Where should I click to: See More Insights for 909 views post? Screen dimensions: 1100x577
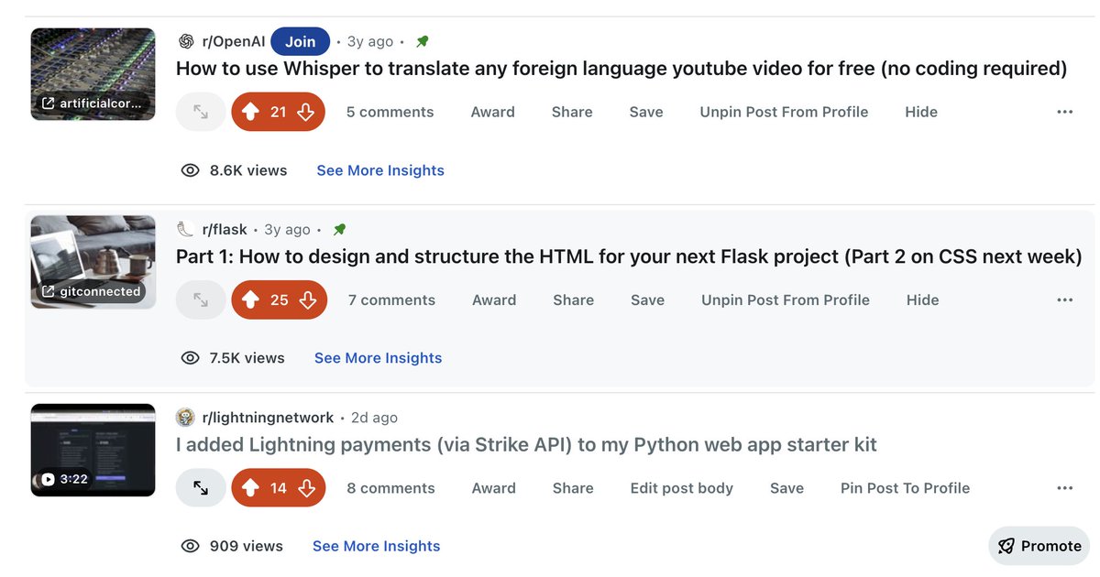pos(376,546)
